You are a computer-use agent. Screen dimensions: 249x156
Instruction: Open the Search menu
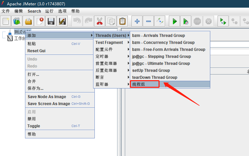click(x=34, y=11)
